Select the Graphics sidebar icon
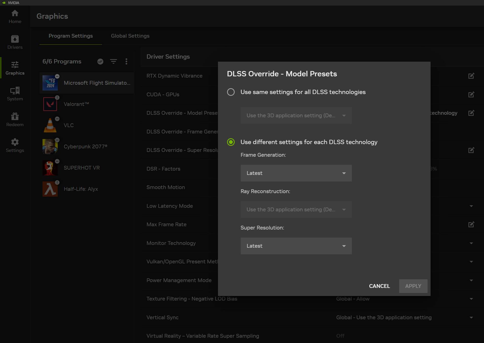Image resolution: width=484 pixels, height=343 pixels. 15,68
